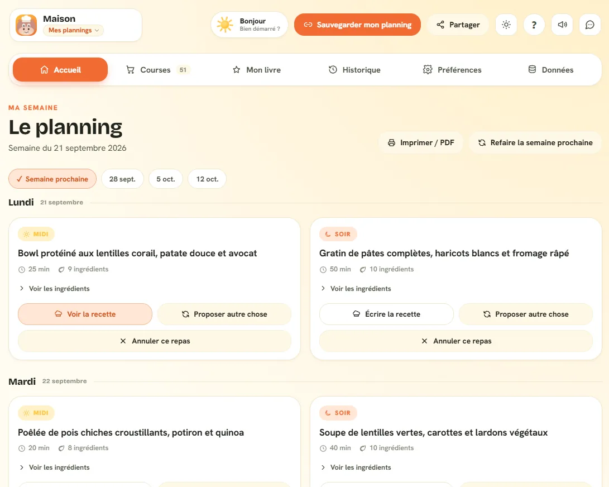Select the 5 oct. week chip
609x487 pixels.
point(166,179)
